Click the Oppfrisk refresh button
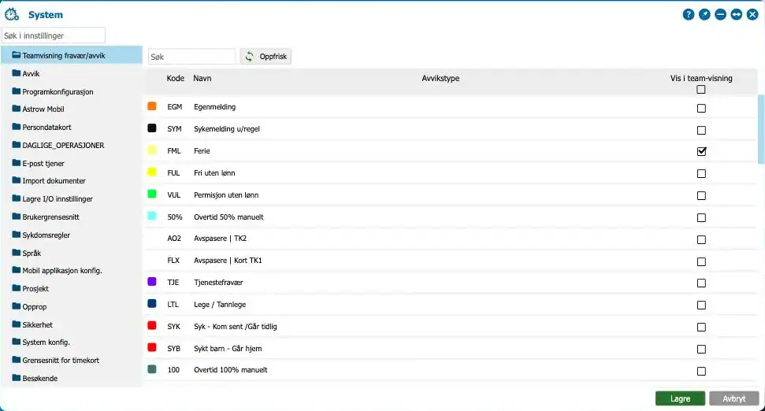The width and height of the screenshot is (765, 411). click(x=266, y=57)
